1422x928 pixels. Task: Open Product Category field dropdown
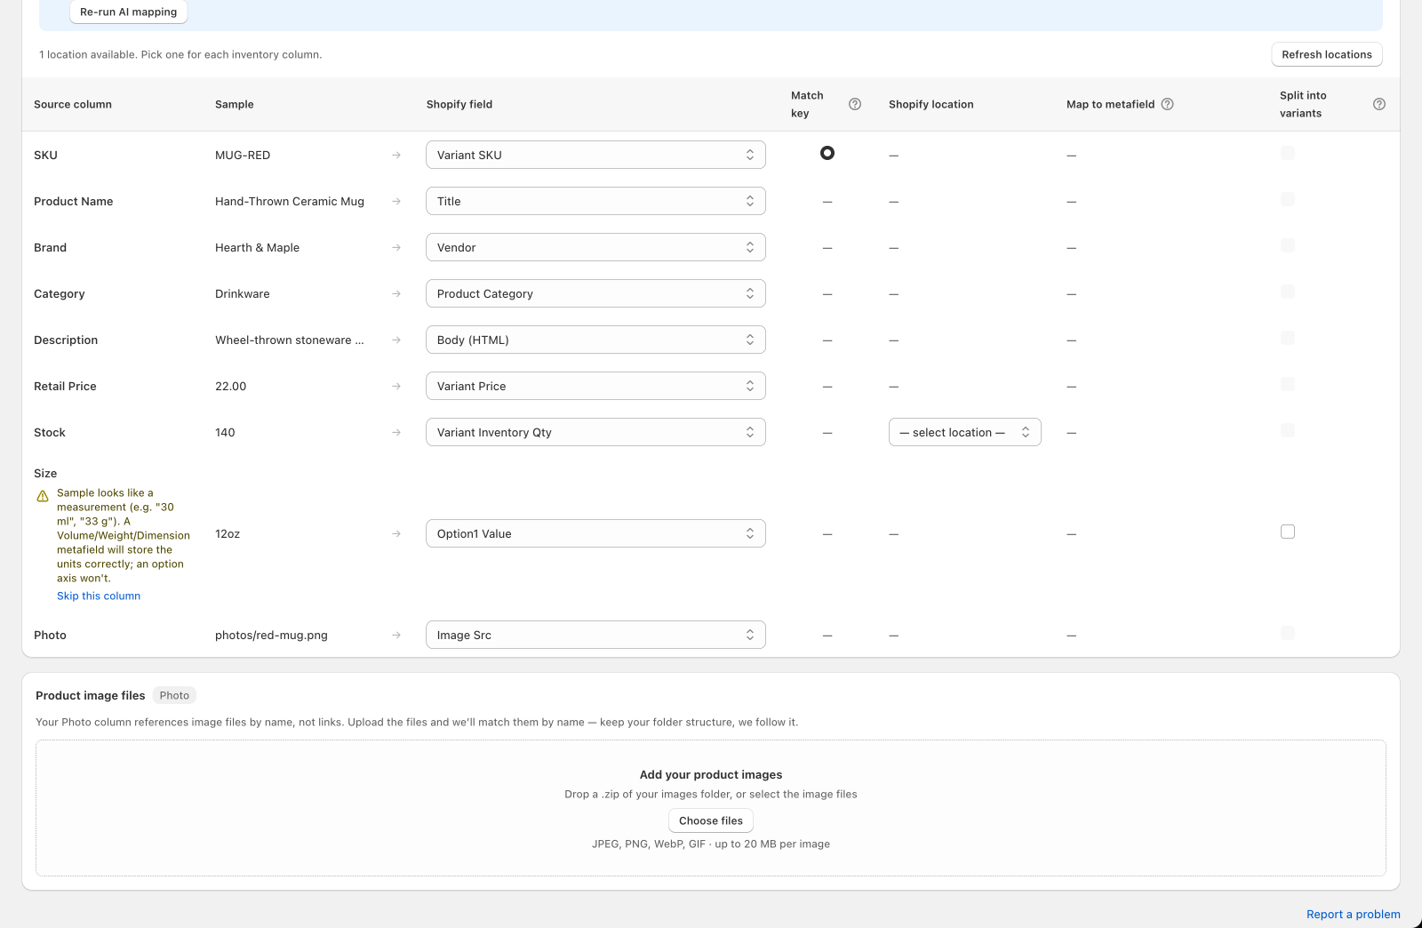pos(595,293)
